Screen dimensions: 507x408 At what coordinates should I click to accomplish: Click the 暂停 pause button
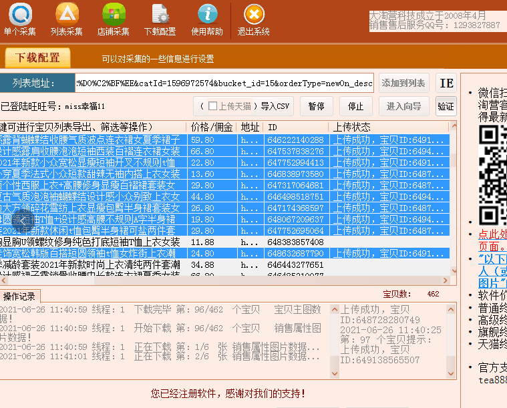316,106
